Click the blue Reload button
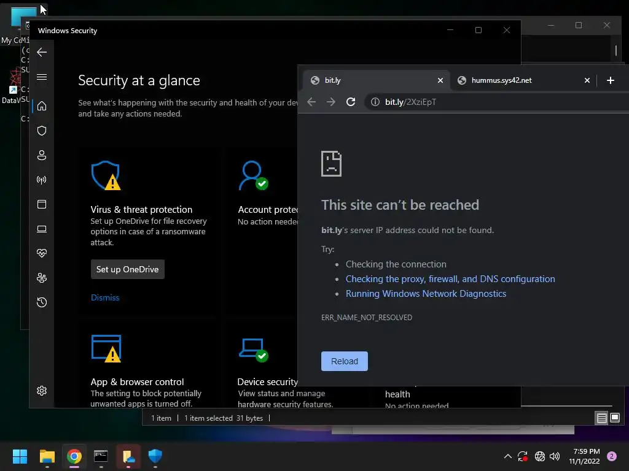 click(x=344, y=361)
